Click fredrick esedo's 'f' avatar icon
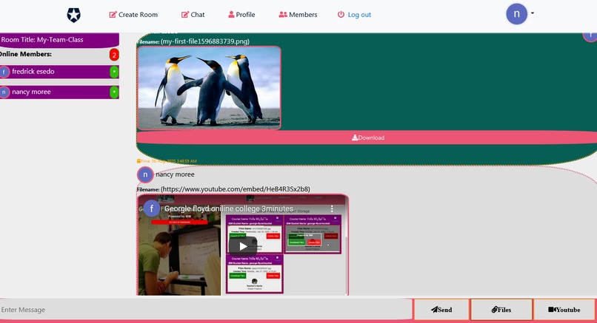Screen dimensions: 597x323 (4, 72)
